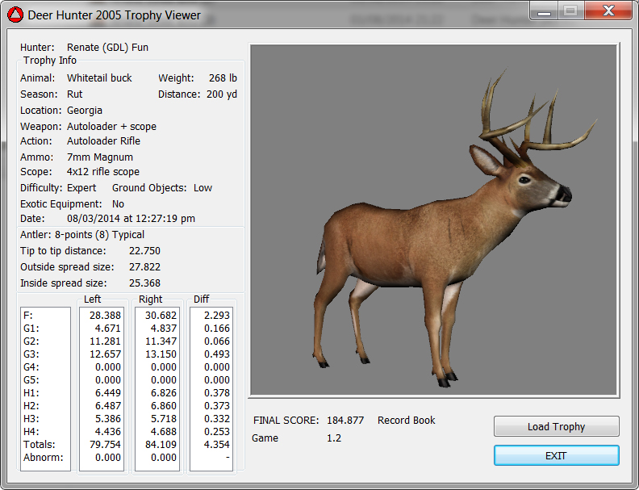The height and width of the screenshot is (490, 639).
Task: Minimize the Trophy Viewer window
Action: coord(542,10)
